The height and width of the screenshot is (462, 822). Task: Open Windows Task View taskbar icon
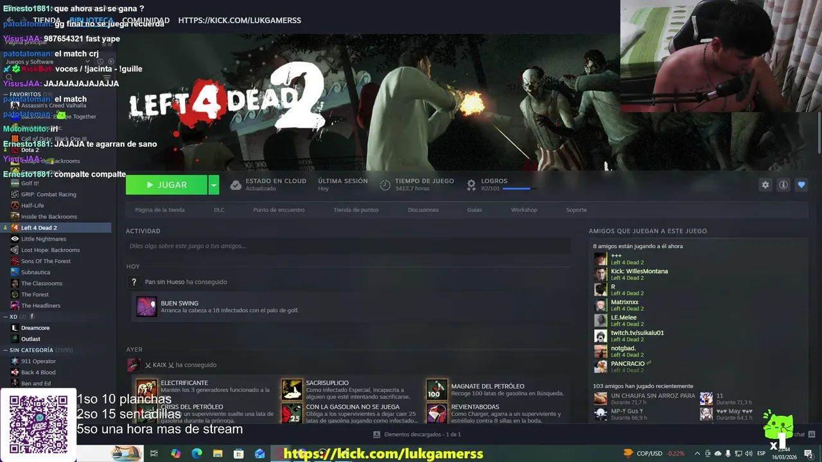coord(154,454)
